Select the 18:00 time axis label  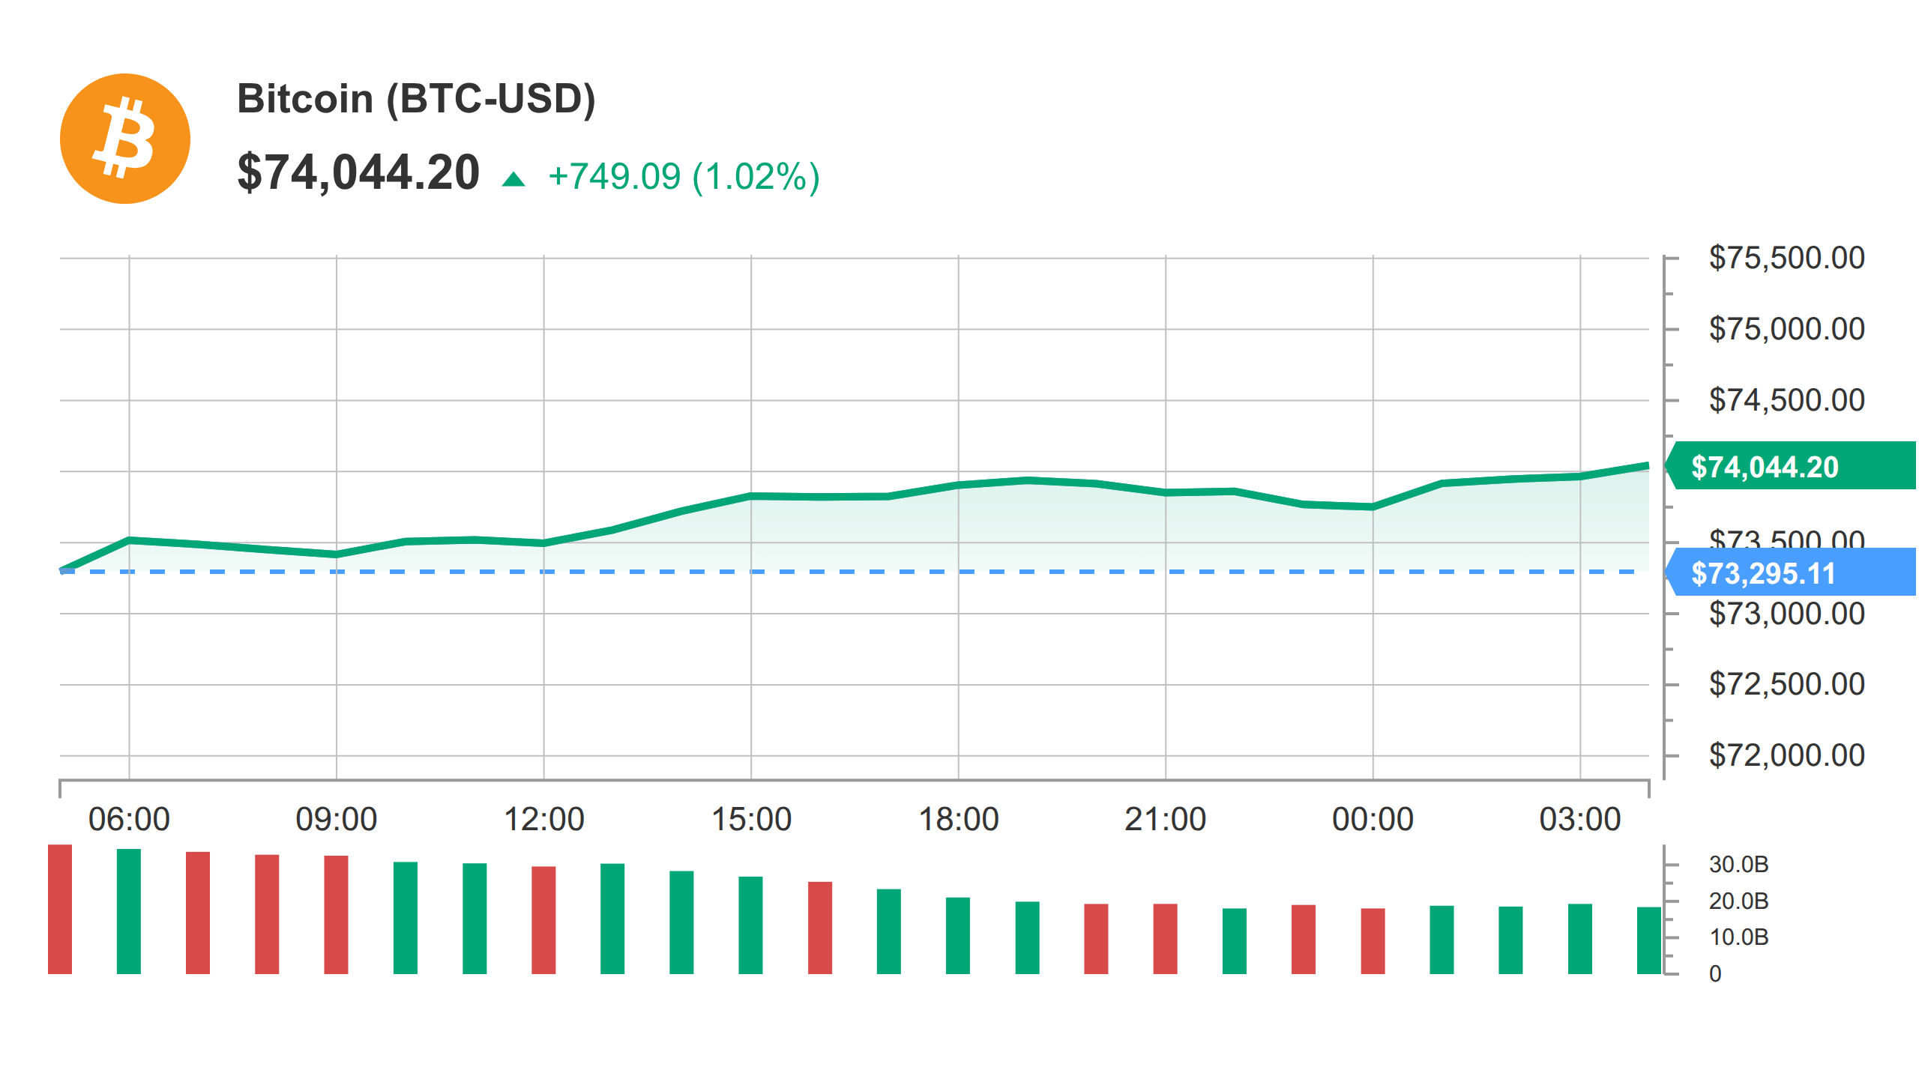[x=958, y=819]
